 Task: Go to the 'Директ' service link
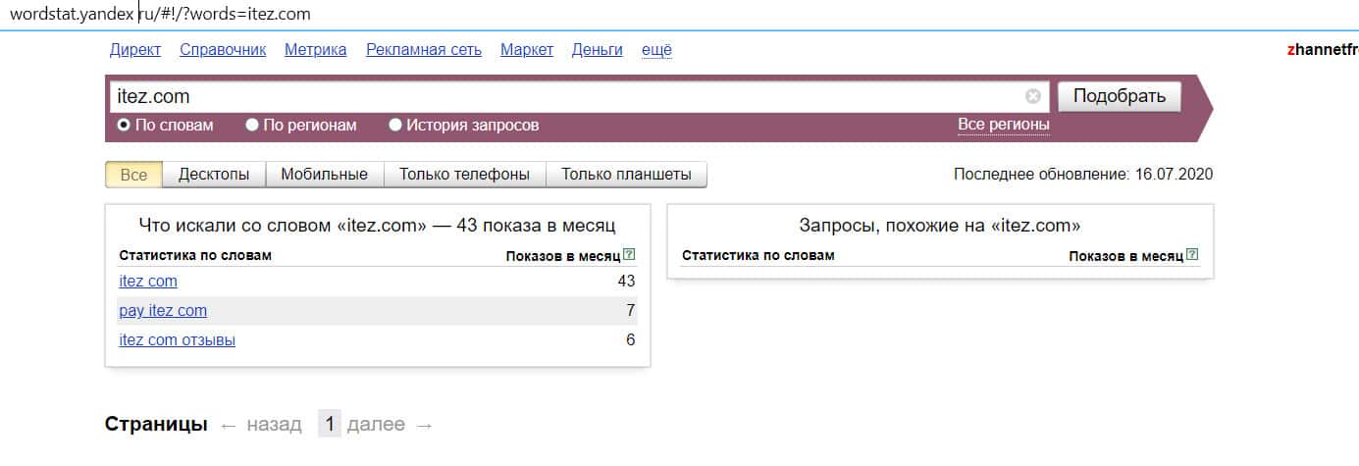[135, 50]
